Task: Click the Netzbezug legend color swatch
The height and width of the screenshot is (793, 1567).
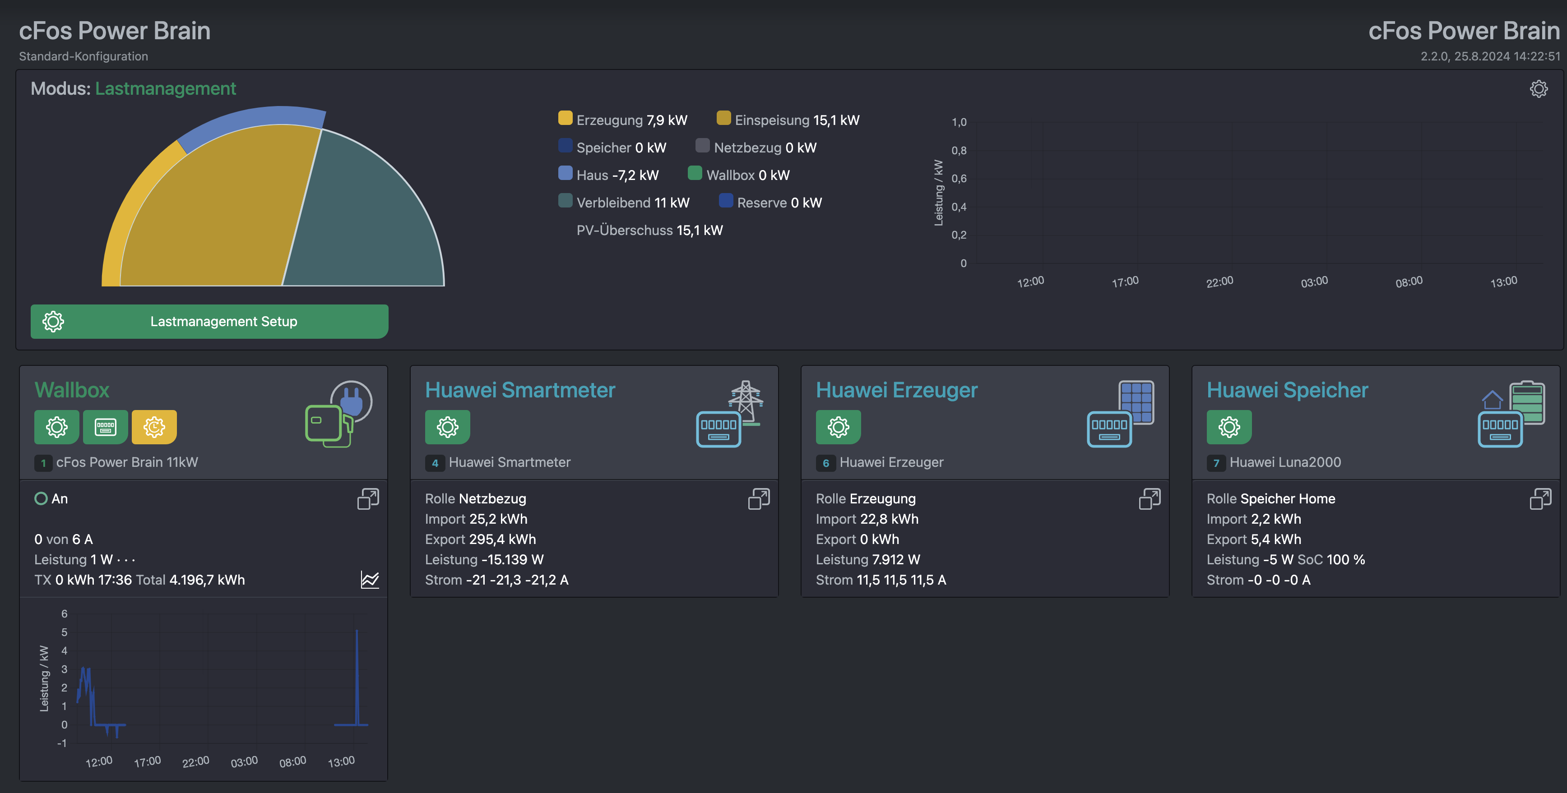Action: (x=703, y=146)
